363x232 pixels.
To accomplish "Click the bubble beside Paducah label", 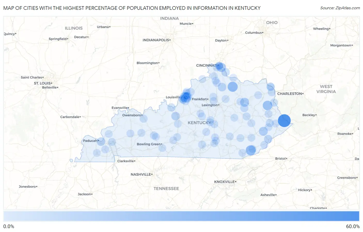I will click(101, 142).
